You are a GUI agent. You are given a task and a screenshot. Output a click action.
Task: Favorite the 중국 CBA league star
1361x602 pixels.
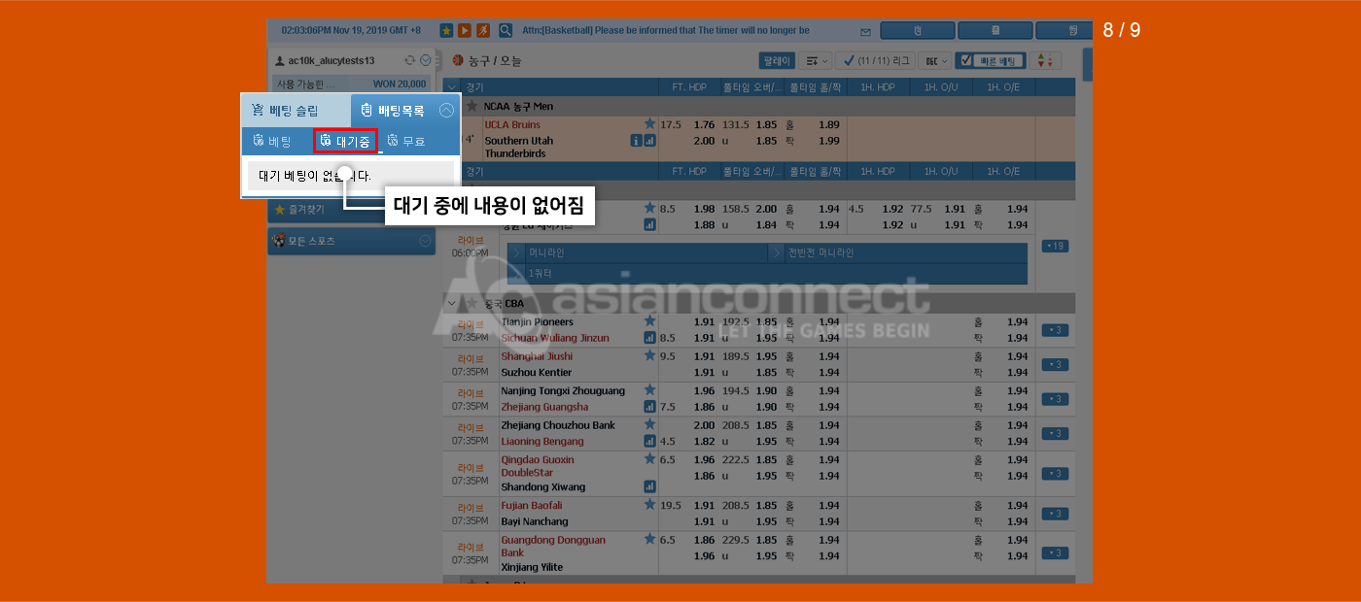pyautogui.click(x=472, y=303)
